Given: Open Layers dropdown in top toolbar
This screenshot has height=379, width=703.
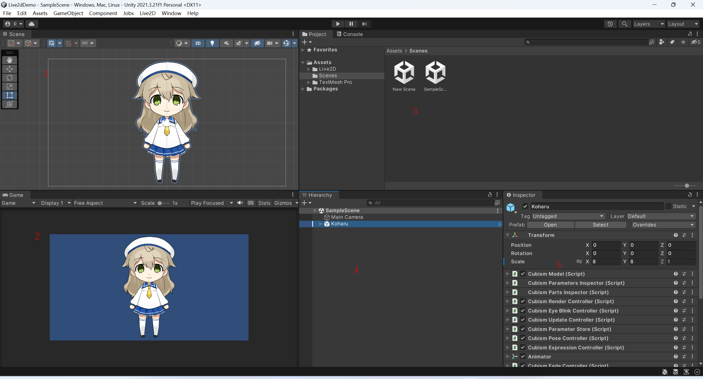Looking at the screenshot, I should tap(649, 24).
